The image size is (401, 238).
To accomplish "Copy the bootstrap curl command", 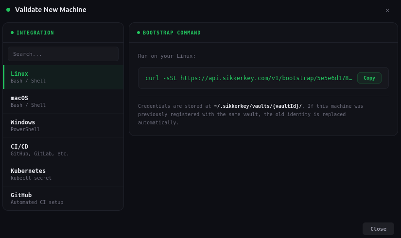I will (369, 78).
